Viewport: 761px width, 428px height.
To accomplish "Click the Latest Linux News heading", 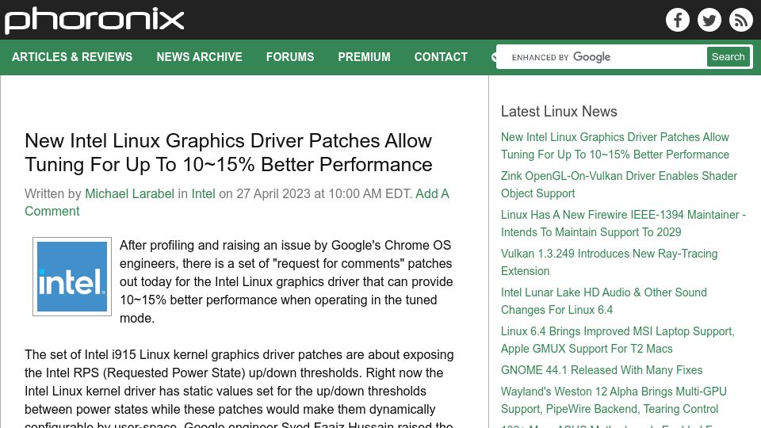I will click(559, 111).
